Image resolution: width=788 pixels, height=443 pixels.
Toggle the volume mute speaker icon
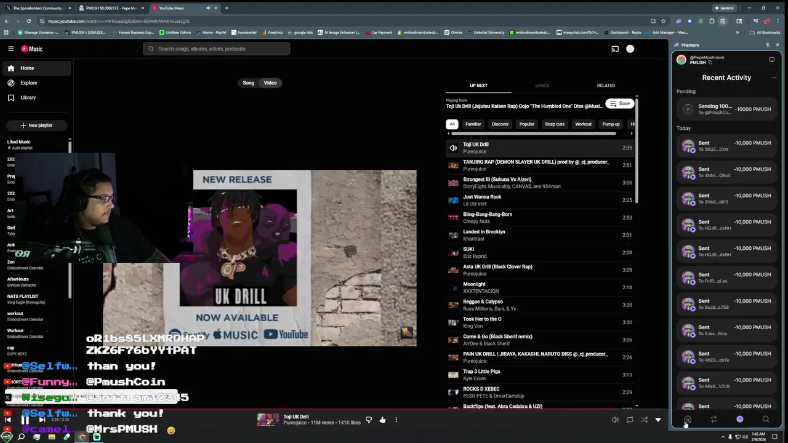(614, 420)
